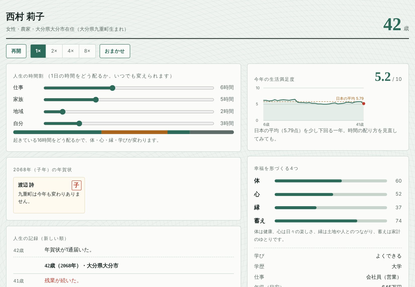Click the 大学 education value
415x287 pixels.
[x=397, y=266]
